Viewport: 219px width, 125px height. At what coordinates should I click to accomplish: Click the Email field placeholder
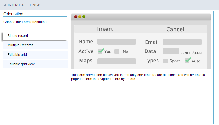point(182,42)
